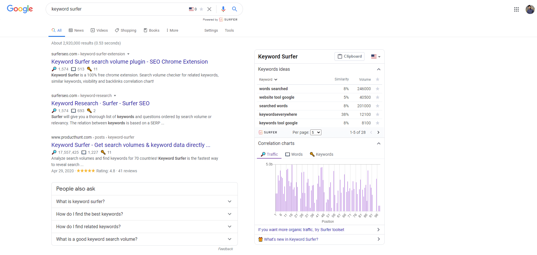Image resolution: width=537 pixels, height=255 pixels.
Task: Click Similarity column header
Action: 342,79
